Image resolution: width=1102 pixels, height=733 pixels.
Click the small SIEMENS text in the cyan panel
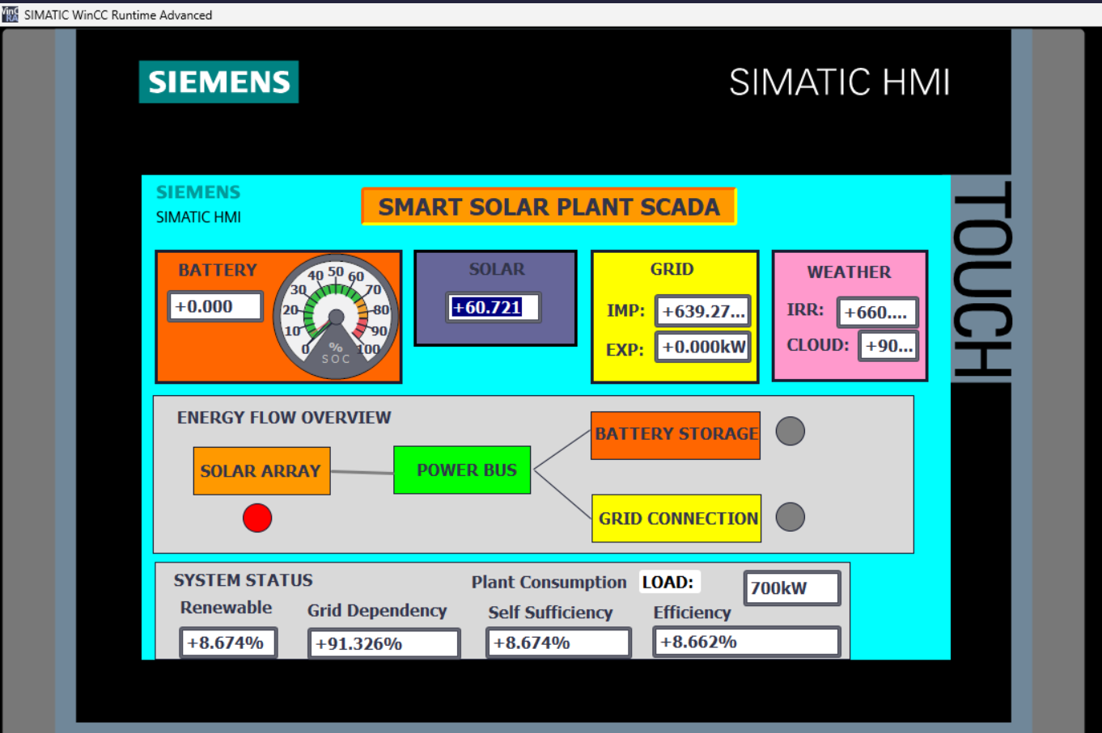click(x=198, y=192)
